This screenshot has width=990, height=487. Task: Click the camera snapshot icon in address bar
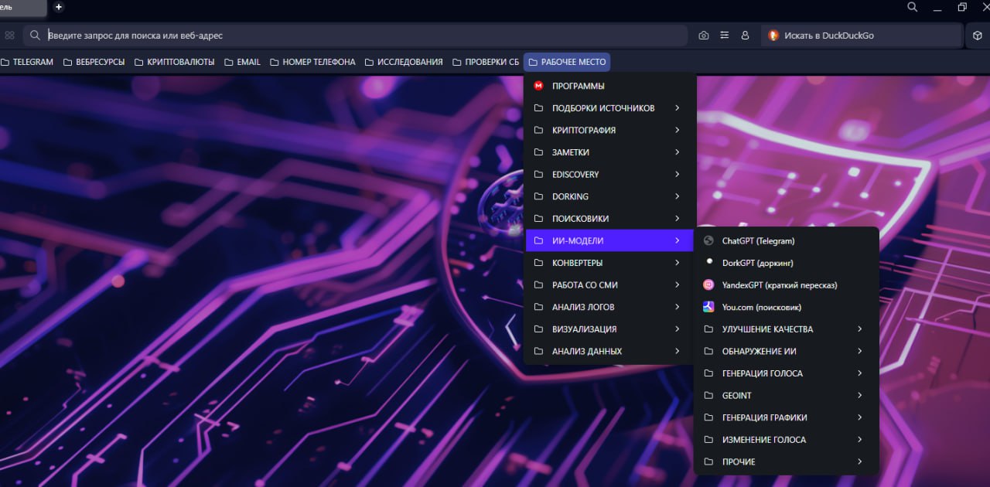[x=703, y=36]
